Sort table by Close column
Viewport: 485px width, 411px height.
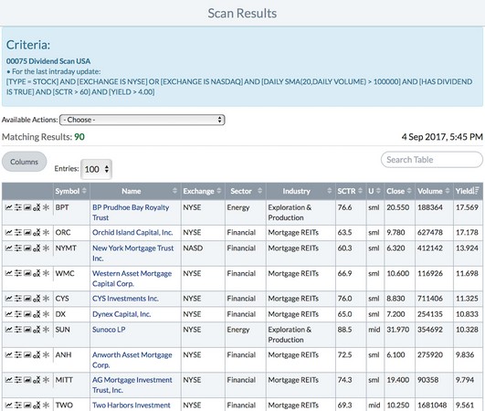coord(399,192)
